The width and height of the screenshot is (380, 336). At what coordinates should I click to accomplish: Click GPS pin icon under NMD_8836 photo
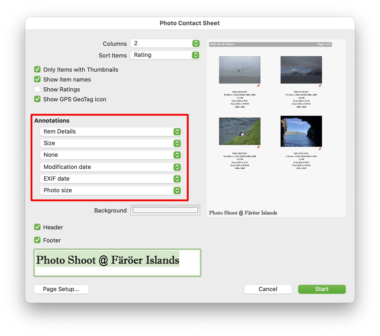[x=258, y=86]
